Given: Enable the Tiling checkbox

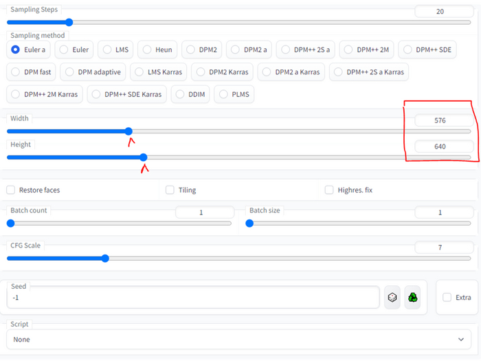Looking at the screenshot, I should [170, 190].
